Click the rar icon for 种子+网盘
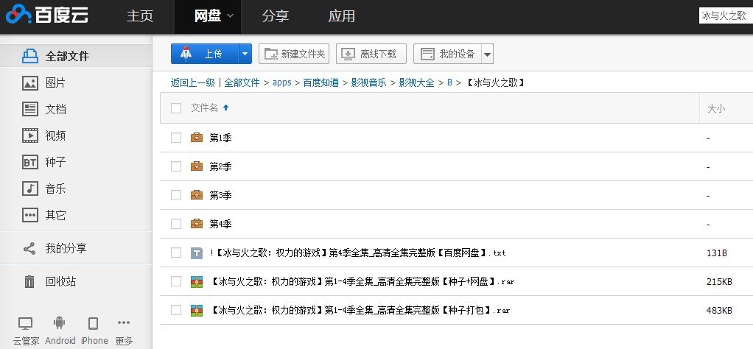 pos(197,281)
